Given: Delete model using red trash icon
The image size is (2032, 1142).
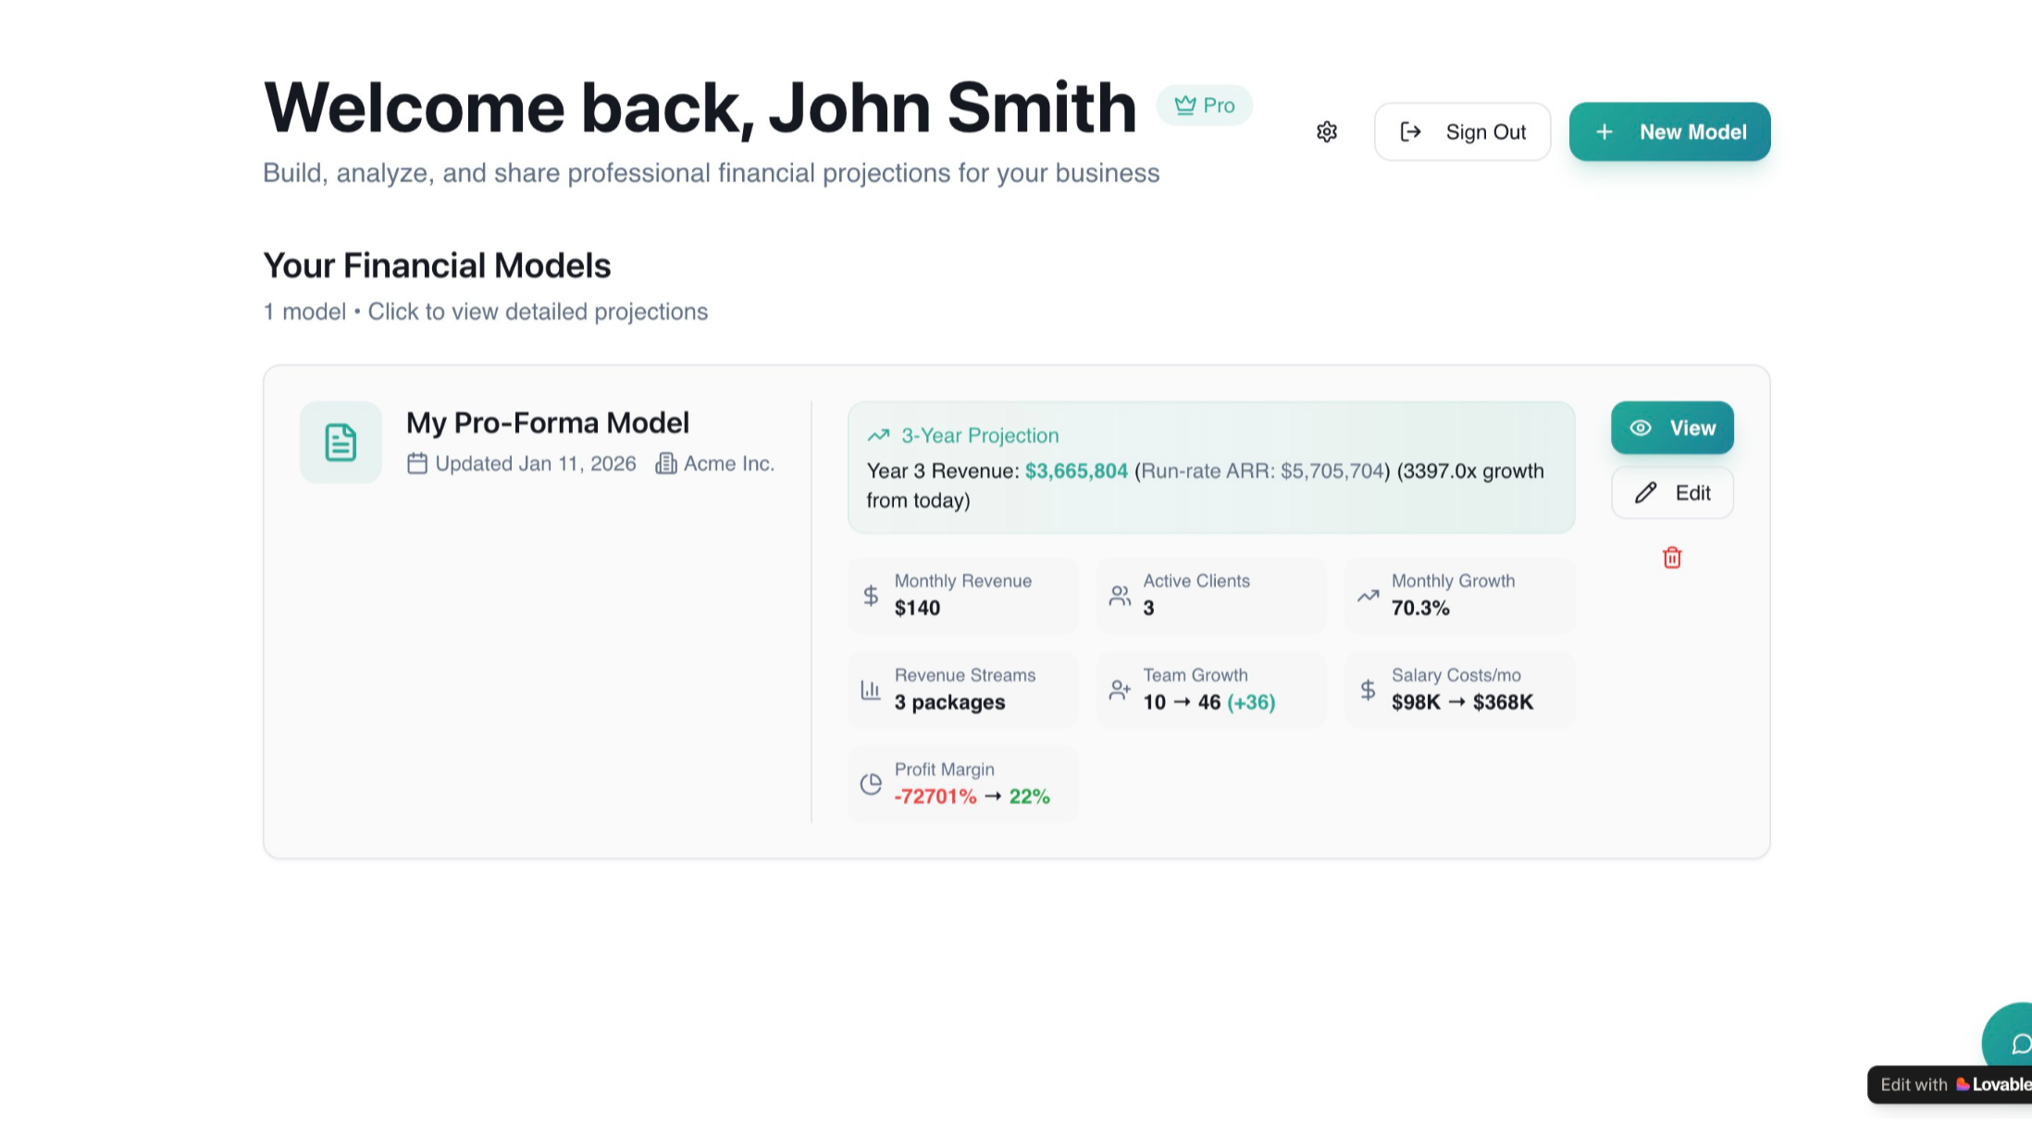Looking at the screenshot, I should point(1672,558).
